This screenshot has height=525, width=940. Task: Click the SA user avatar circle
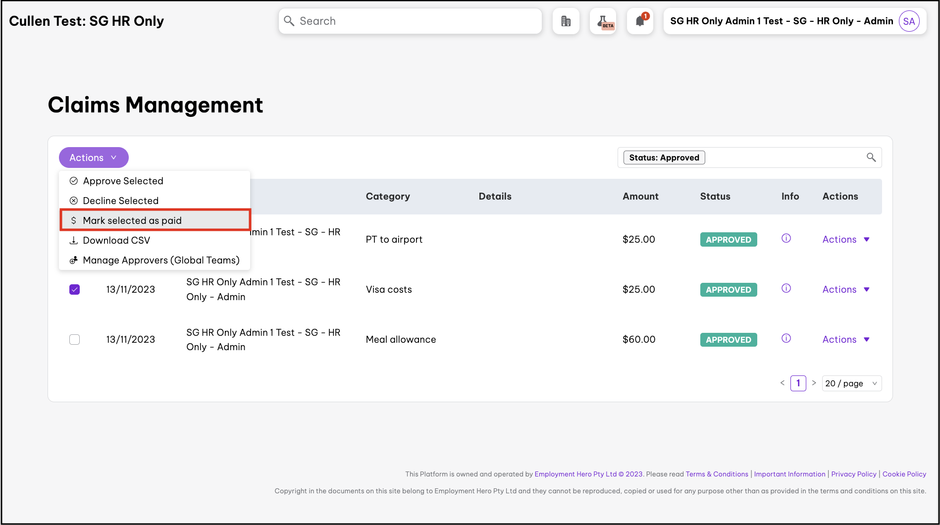click(909, 21)
